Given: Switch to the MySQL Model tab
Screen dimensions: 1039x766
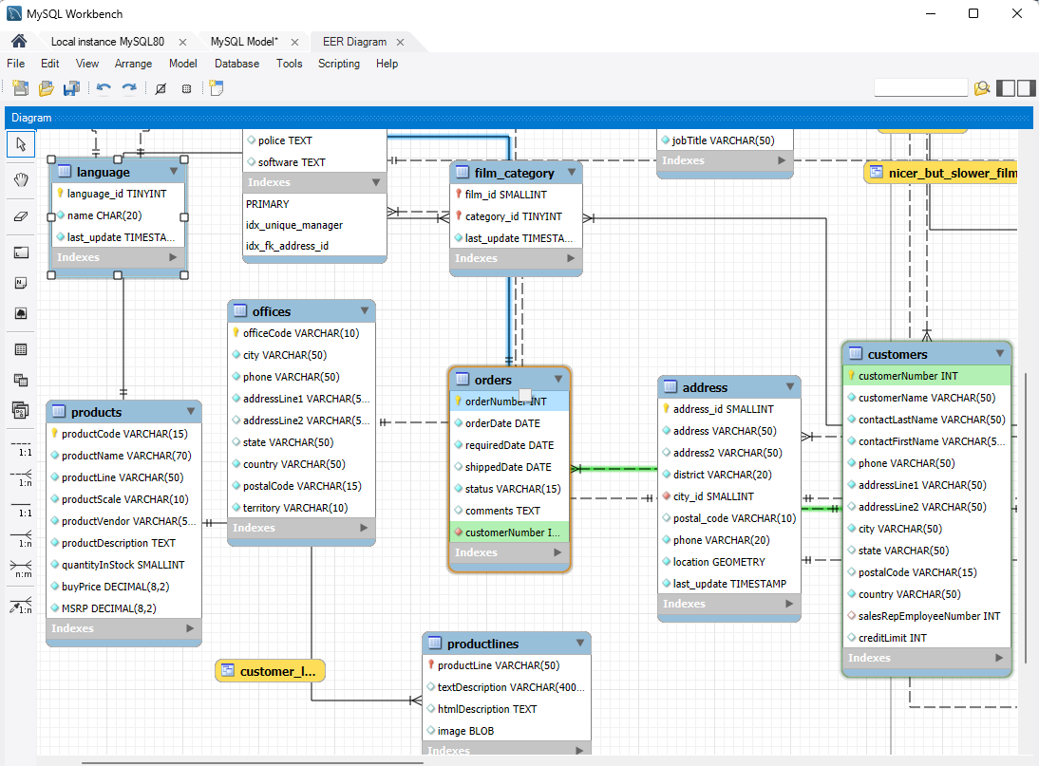Looking at the screenshot, I should pos(243,42).
